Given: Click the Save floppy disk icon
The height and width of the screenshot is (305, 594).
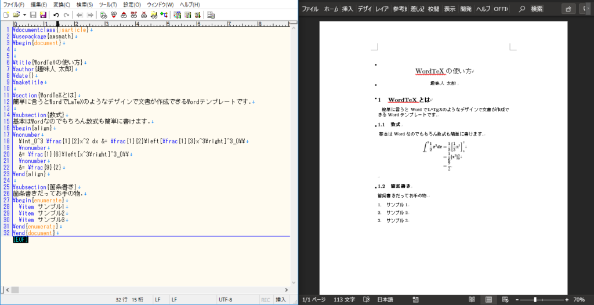Looking at the screenshot, I should (33, 14).
